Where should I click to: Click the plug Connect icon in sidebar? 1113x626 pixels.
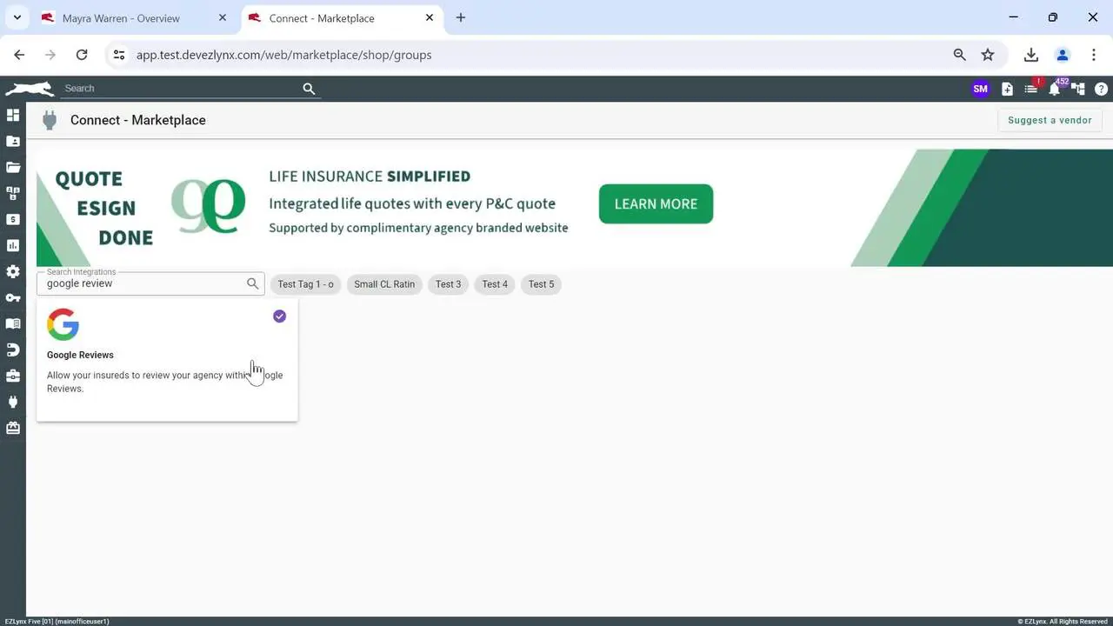(13, 402)
